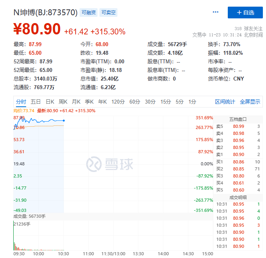Open the 30分 chart tab
This screenshot has height=258, width=266.
pos(150,102)
